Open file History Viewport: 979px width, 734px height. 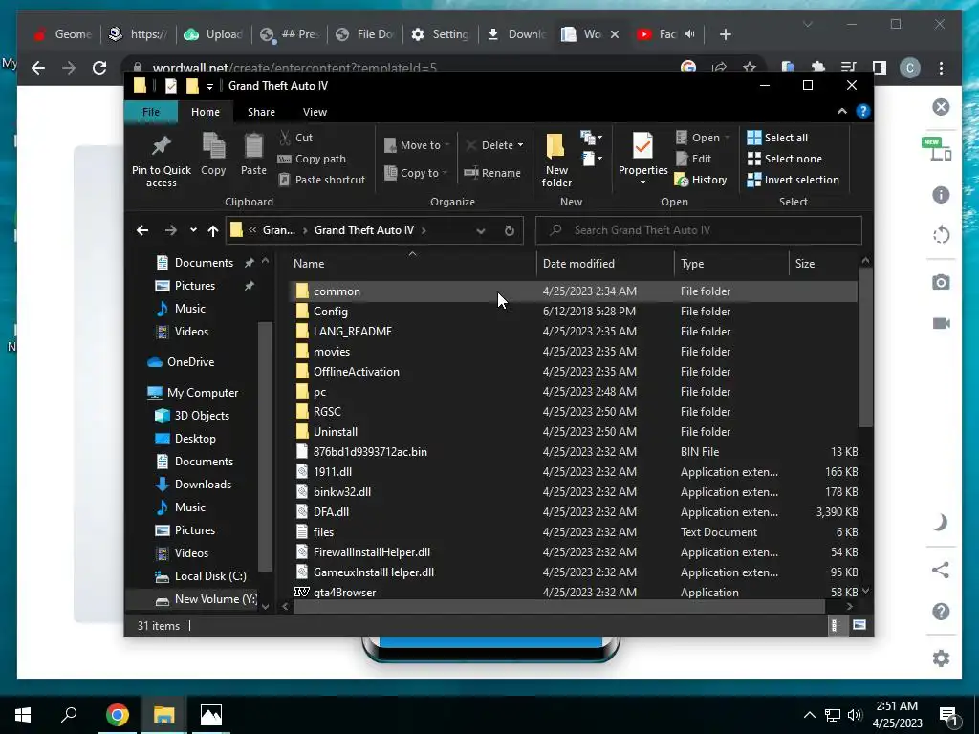701,180
